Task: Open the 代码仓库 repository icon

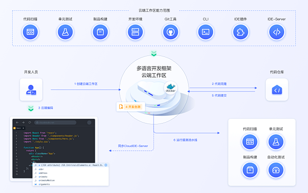Action: pos(277,90)
